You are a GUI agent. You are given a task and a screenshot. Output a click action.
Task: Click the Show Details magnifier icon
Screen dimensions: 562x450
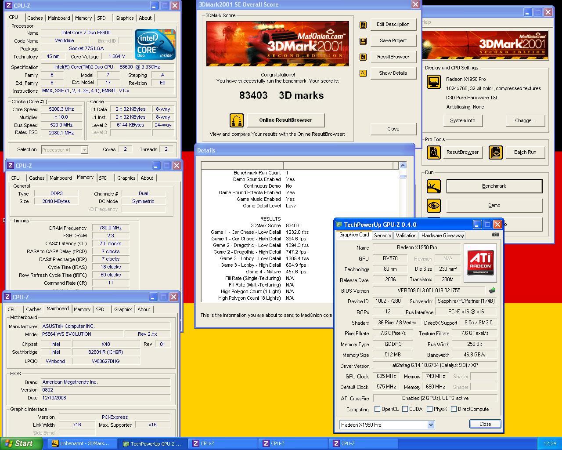pyautogui.click(x=363, y=73)
